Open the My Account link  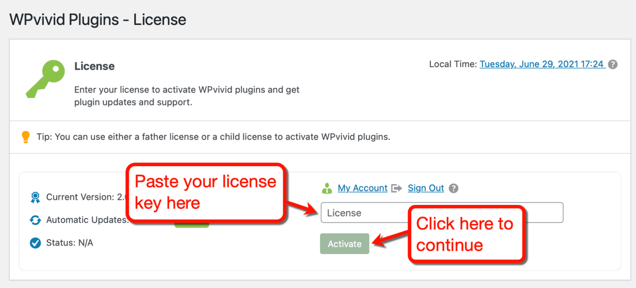(363, 188)
